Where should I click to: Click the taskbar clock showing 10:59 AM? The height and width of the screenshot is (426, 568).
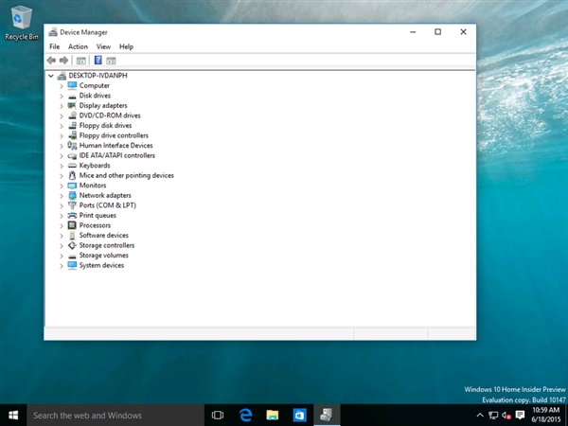[546, 416]
